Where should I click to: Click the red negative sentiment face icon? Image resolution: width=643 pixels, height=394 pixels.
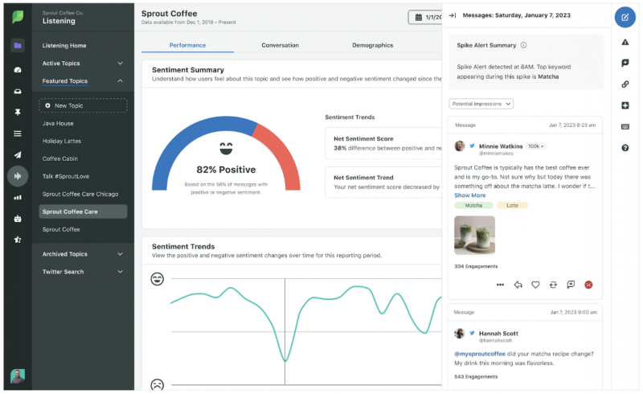click(x=588, y=285)
